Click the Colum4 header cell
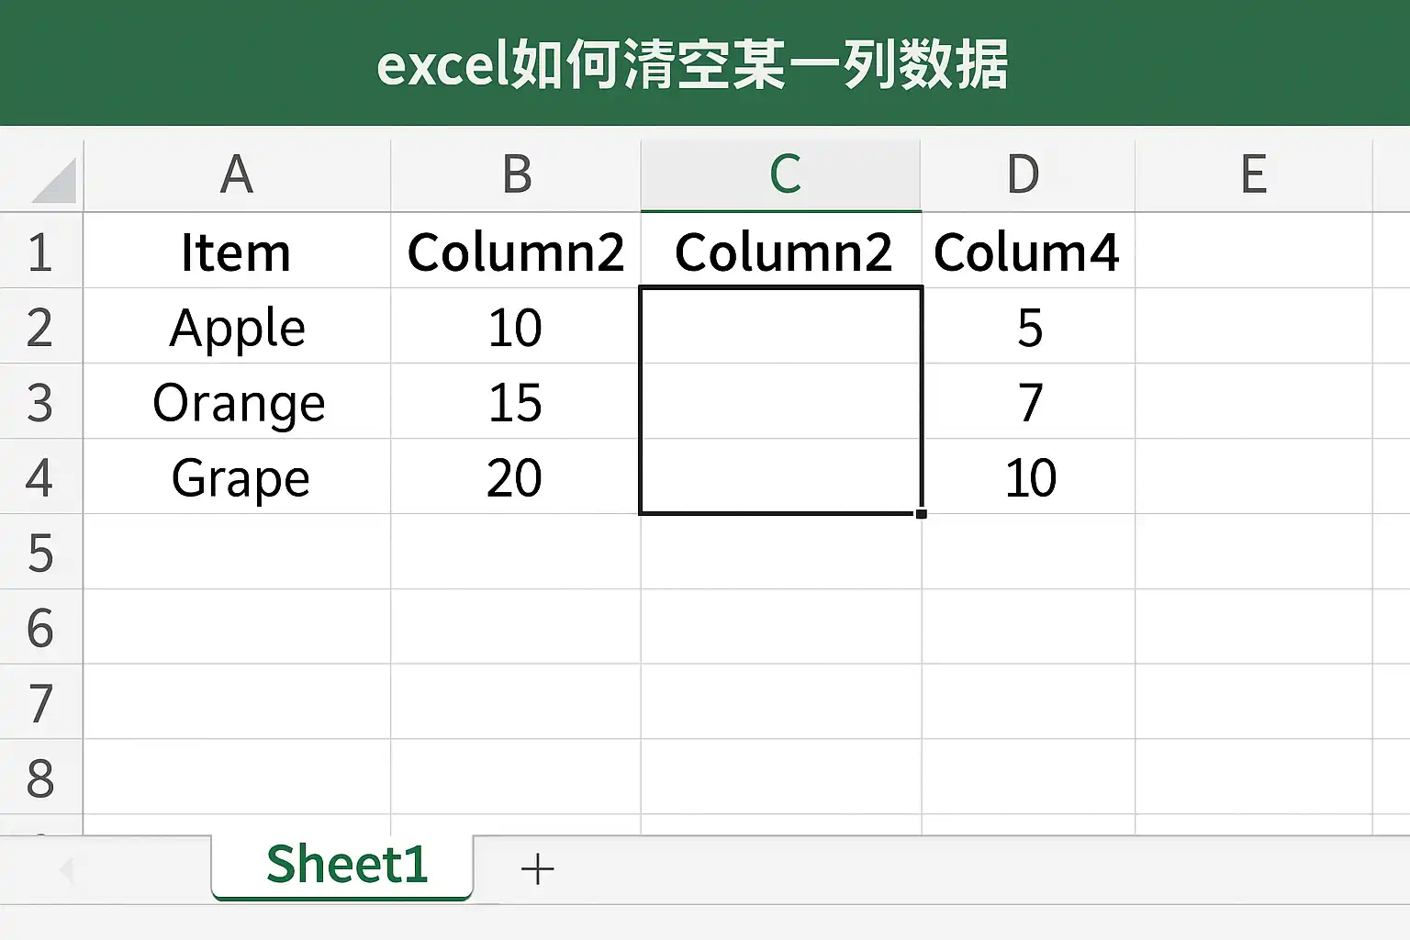 click(1028, 252)
